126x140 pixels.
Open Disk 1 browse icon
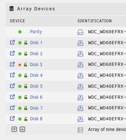[x=12, y=42]
